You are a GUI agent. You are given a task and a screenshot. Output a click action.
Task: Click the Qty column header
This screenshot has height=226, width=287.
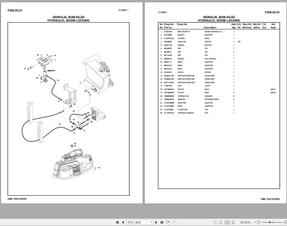coord(234,27)
